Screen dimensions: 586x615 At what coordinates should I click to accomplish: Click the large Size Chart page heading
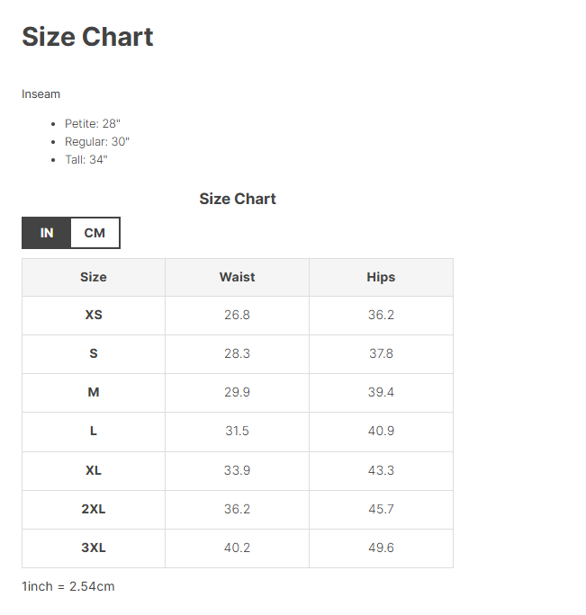click(87, 37)
